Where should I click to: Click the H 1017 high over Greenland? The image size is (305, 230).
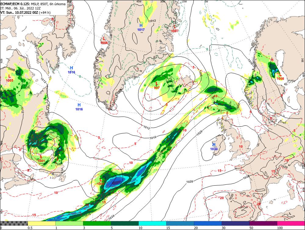coord(141,28)
